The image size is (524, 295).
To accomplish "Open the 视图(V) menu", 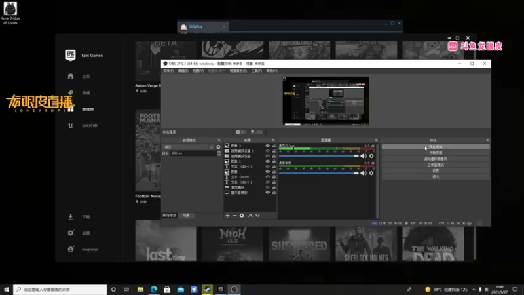I will coord(198,71).
